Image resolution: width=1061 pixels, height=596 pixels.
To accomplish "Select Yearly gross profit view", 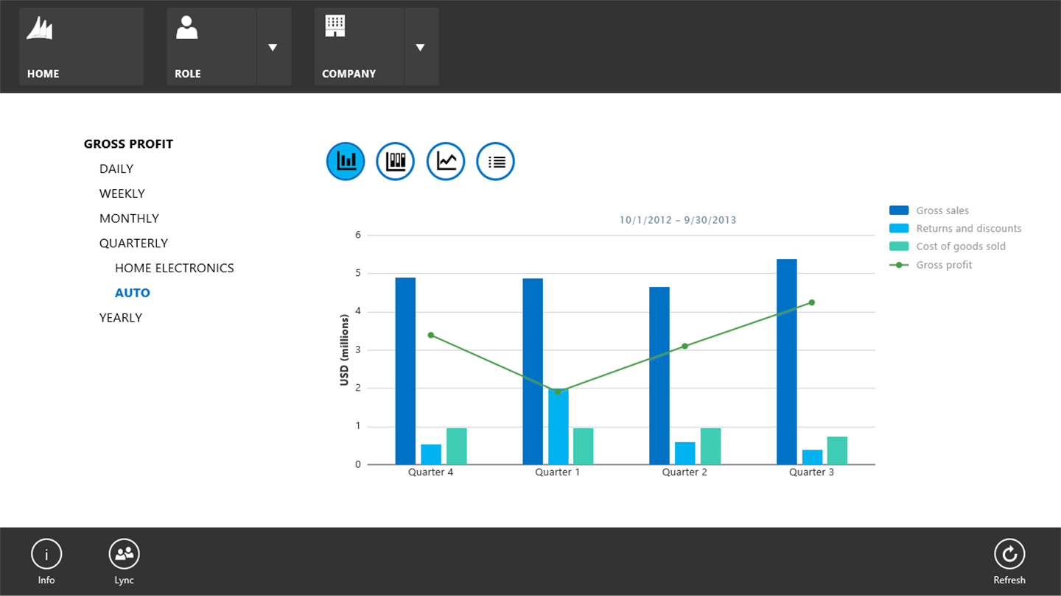I will (121, 318).
